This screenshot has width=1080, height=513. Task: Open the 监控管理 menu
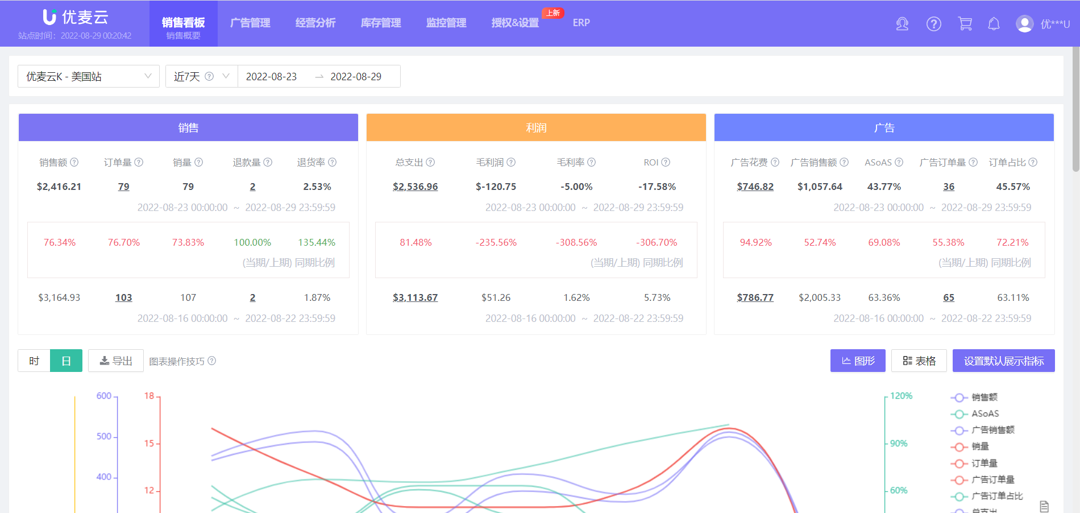[446, 23]
